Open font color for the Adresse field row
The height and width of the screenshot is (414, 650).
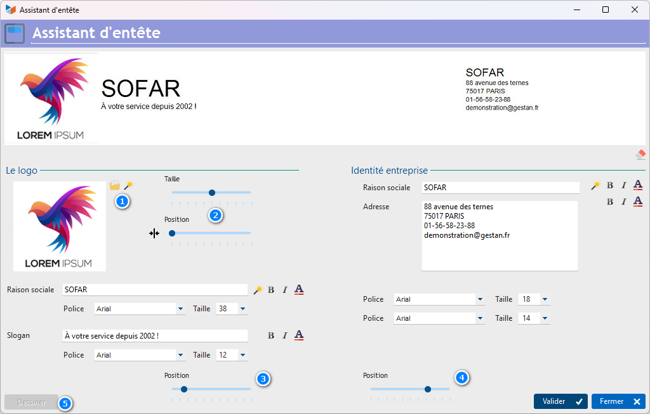coord(638,202)
